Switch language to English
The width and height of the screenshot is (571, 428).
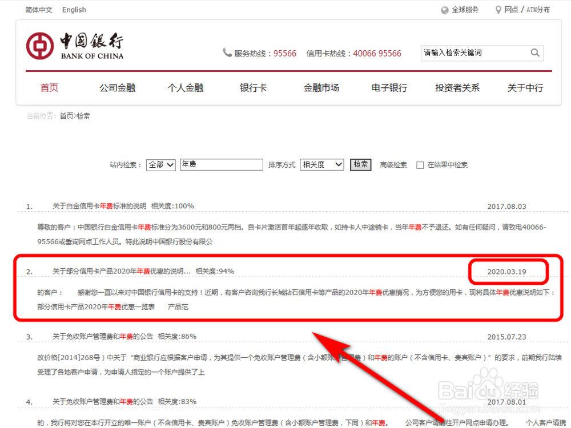pos(74,10)
